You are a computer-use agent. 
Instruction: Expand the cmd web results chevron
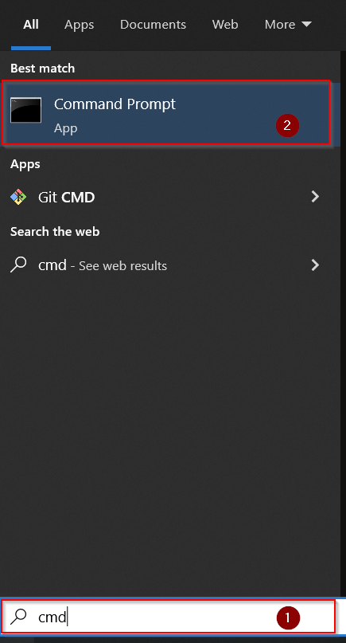315,265
